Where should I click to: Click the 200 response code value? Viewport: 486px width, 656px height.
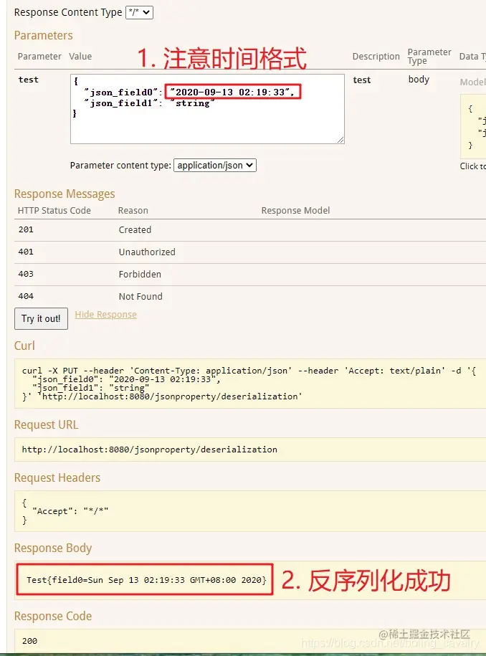pos(29,641)
